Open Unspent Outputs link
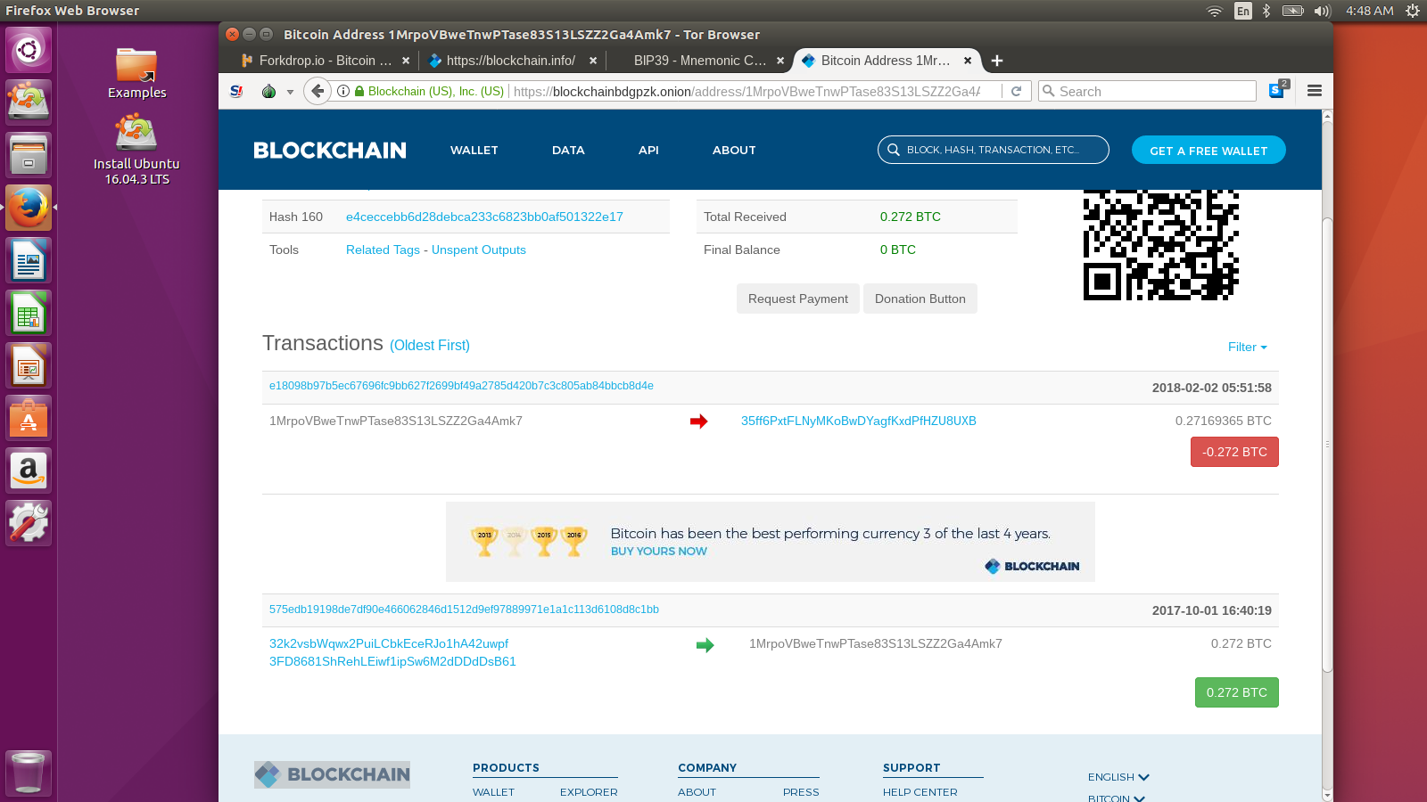This screenshot has width=1427, height=802. (479, 250)
